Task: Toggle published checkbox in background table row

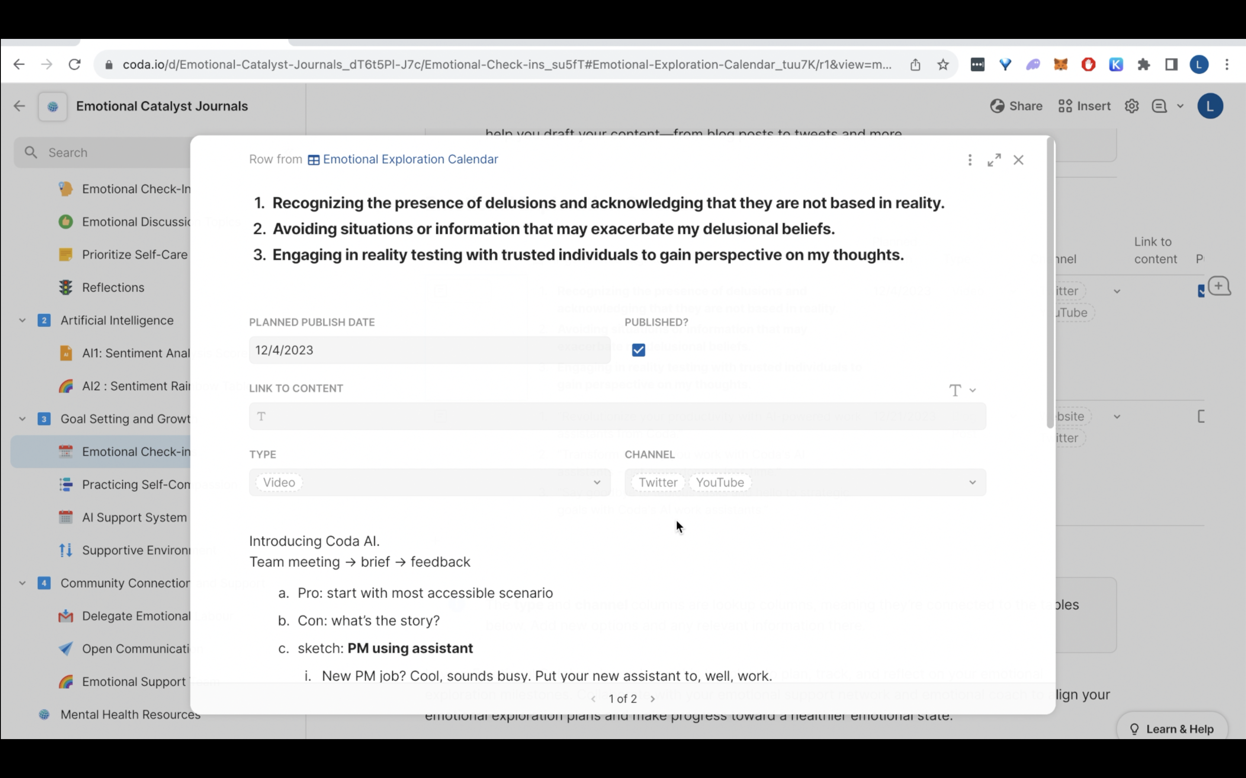Action: pyautogui.click(x=1202, y=291)
